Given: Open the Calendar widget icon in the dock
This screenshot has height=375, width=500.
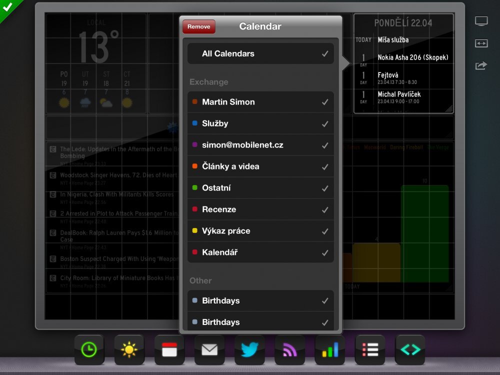Looking at the screenshot, I should point(169,350).
